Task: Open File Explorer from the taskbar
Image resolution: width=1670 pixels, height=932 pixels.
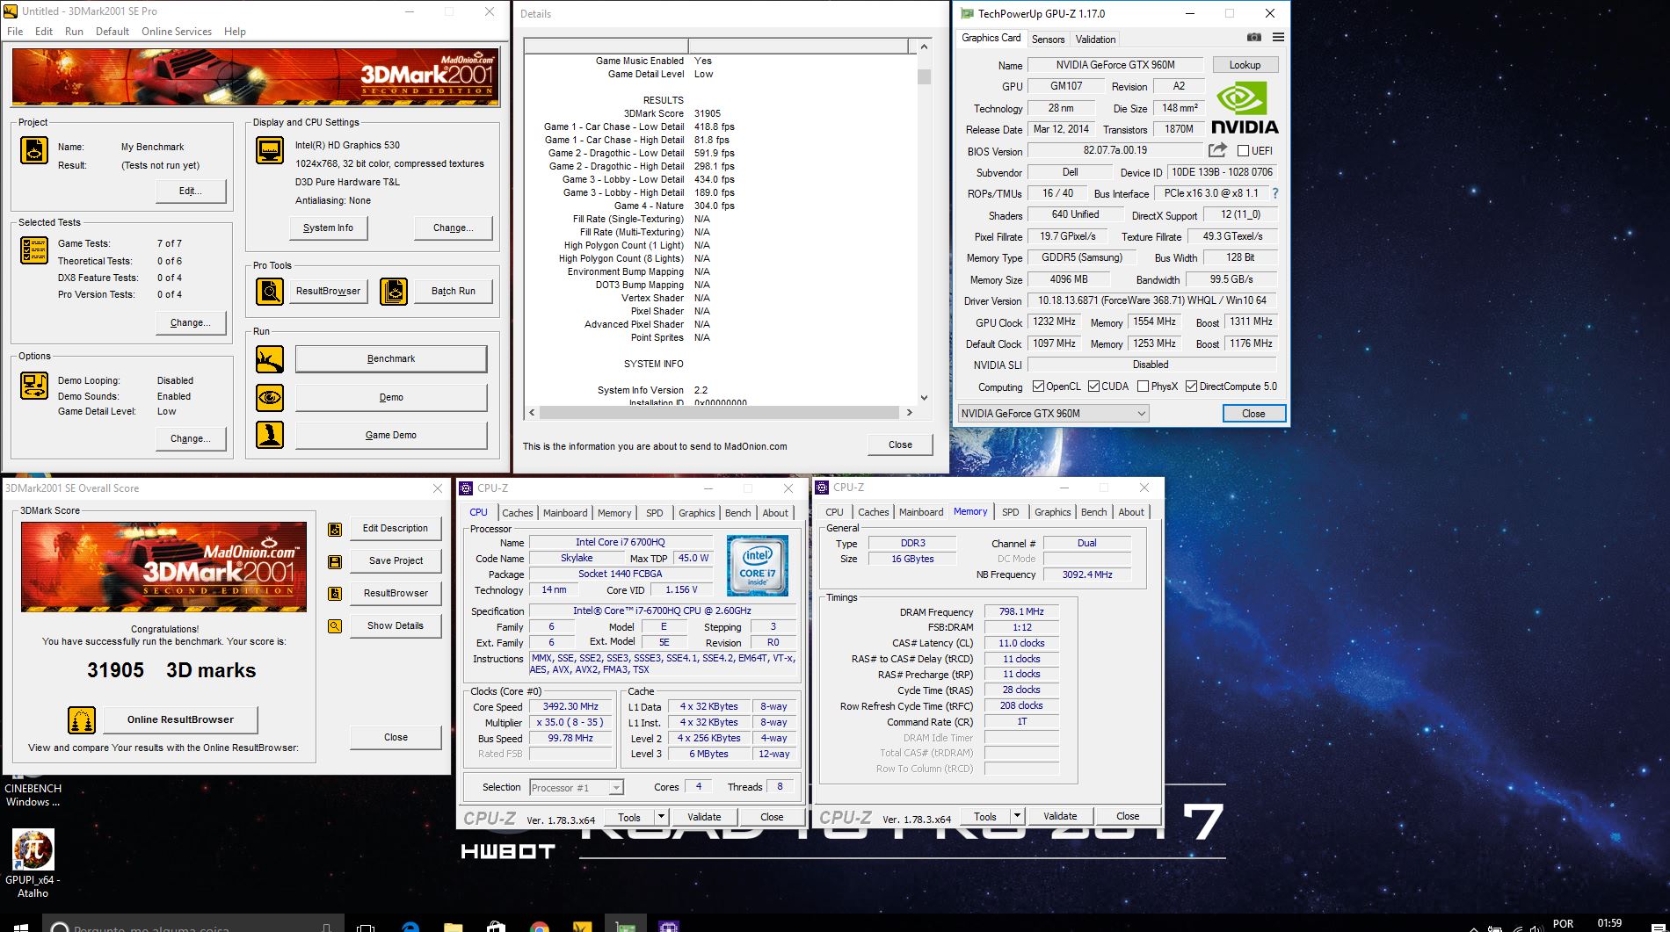Action: 453,926
